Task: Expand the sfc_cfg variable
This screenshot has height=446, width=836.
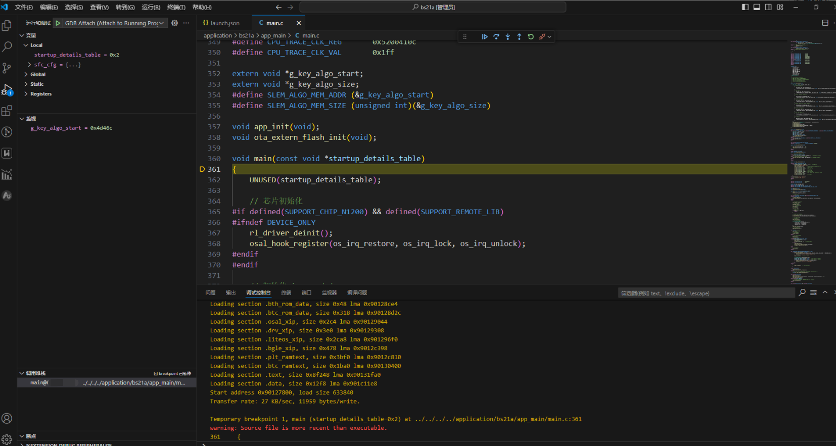Action: tap(30, 65)
